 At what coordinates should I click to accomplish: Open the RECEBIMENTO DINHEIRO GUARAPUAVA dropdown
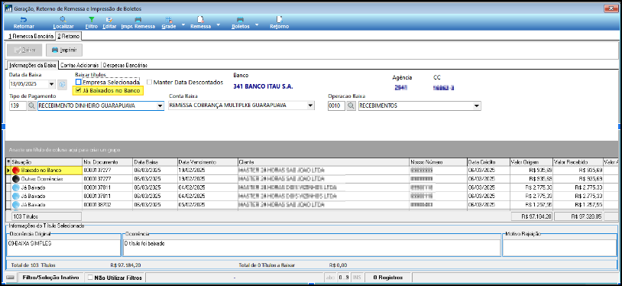(x=160, y=106)
